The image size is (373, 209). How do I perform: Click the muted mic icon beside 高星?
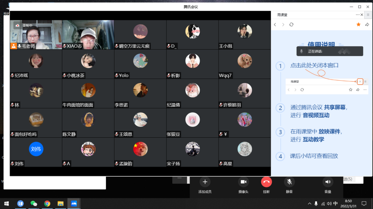click(221, 164)
